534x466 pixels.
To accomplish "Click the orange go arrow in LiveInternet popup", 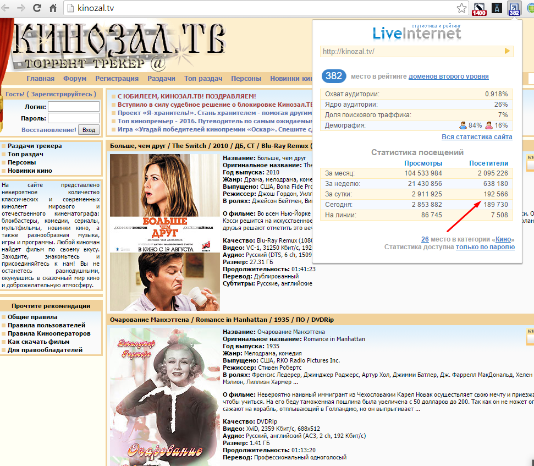I will (507, 51).
